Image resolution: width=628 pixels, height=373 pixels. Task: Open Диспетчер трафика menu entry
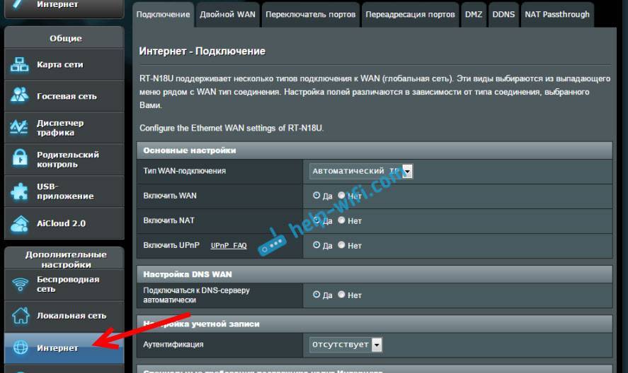(x=64, y=128)
